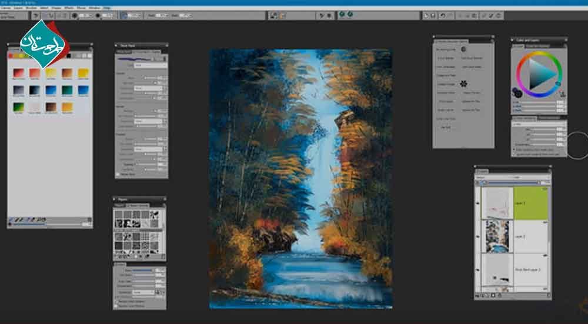Viewport: 588px width, 324px height.
Task: Open the dropdown in lower paper panel
Action: click(145, 292)
